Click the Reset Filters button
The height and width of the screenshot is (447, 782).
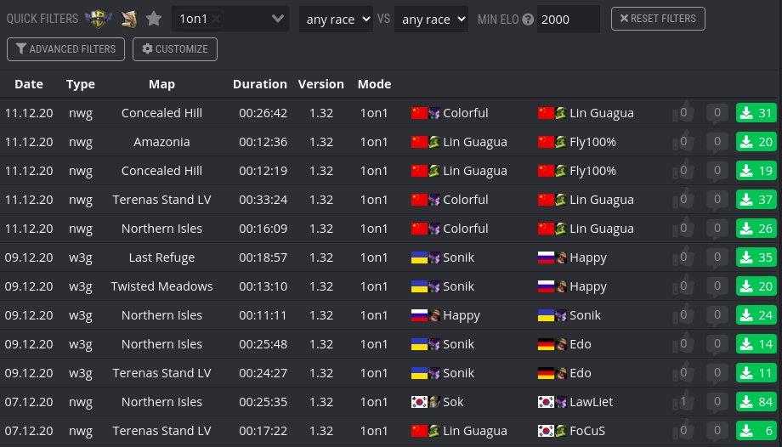pyautogui.click(x=658, y=19)
